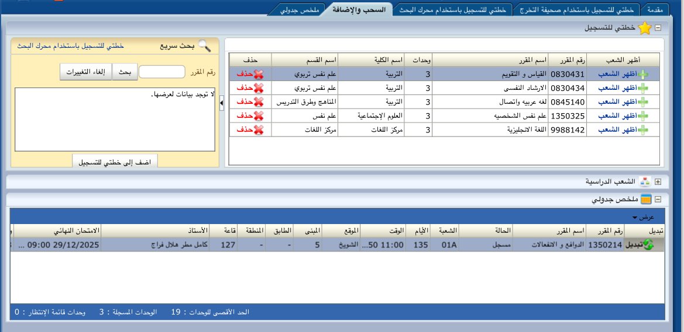Click course name لغه عربيه واتصال
Image resolution: width=684 pixels, height=332 pixels.
point(522,102)
